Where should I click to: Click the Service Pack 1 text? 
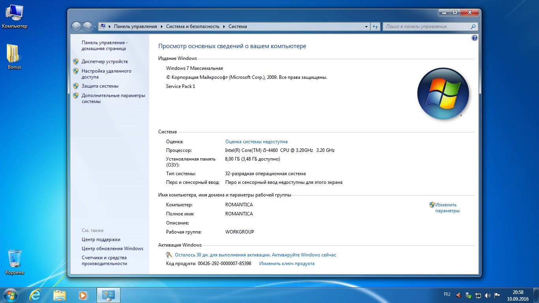click(x=181, y=86)
